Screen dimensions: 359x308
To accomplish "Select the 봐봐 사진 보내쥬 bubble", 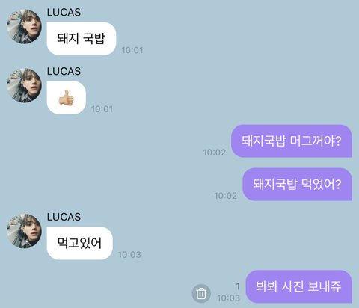I will click(298, 286).
